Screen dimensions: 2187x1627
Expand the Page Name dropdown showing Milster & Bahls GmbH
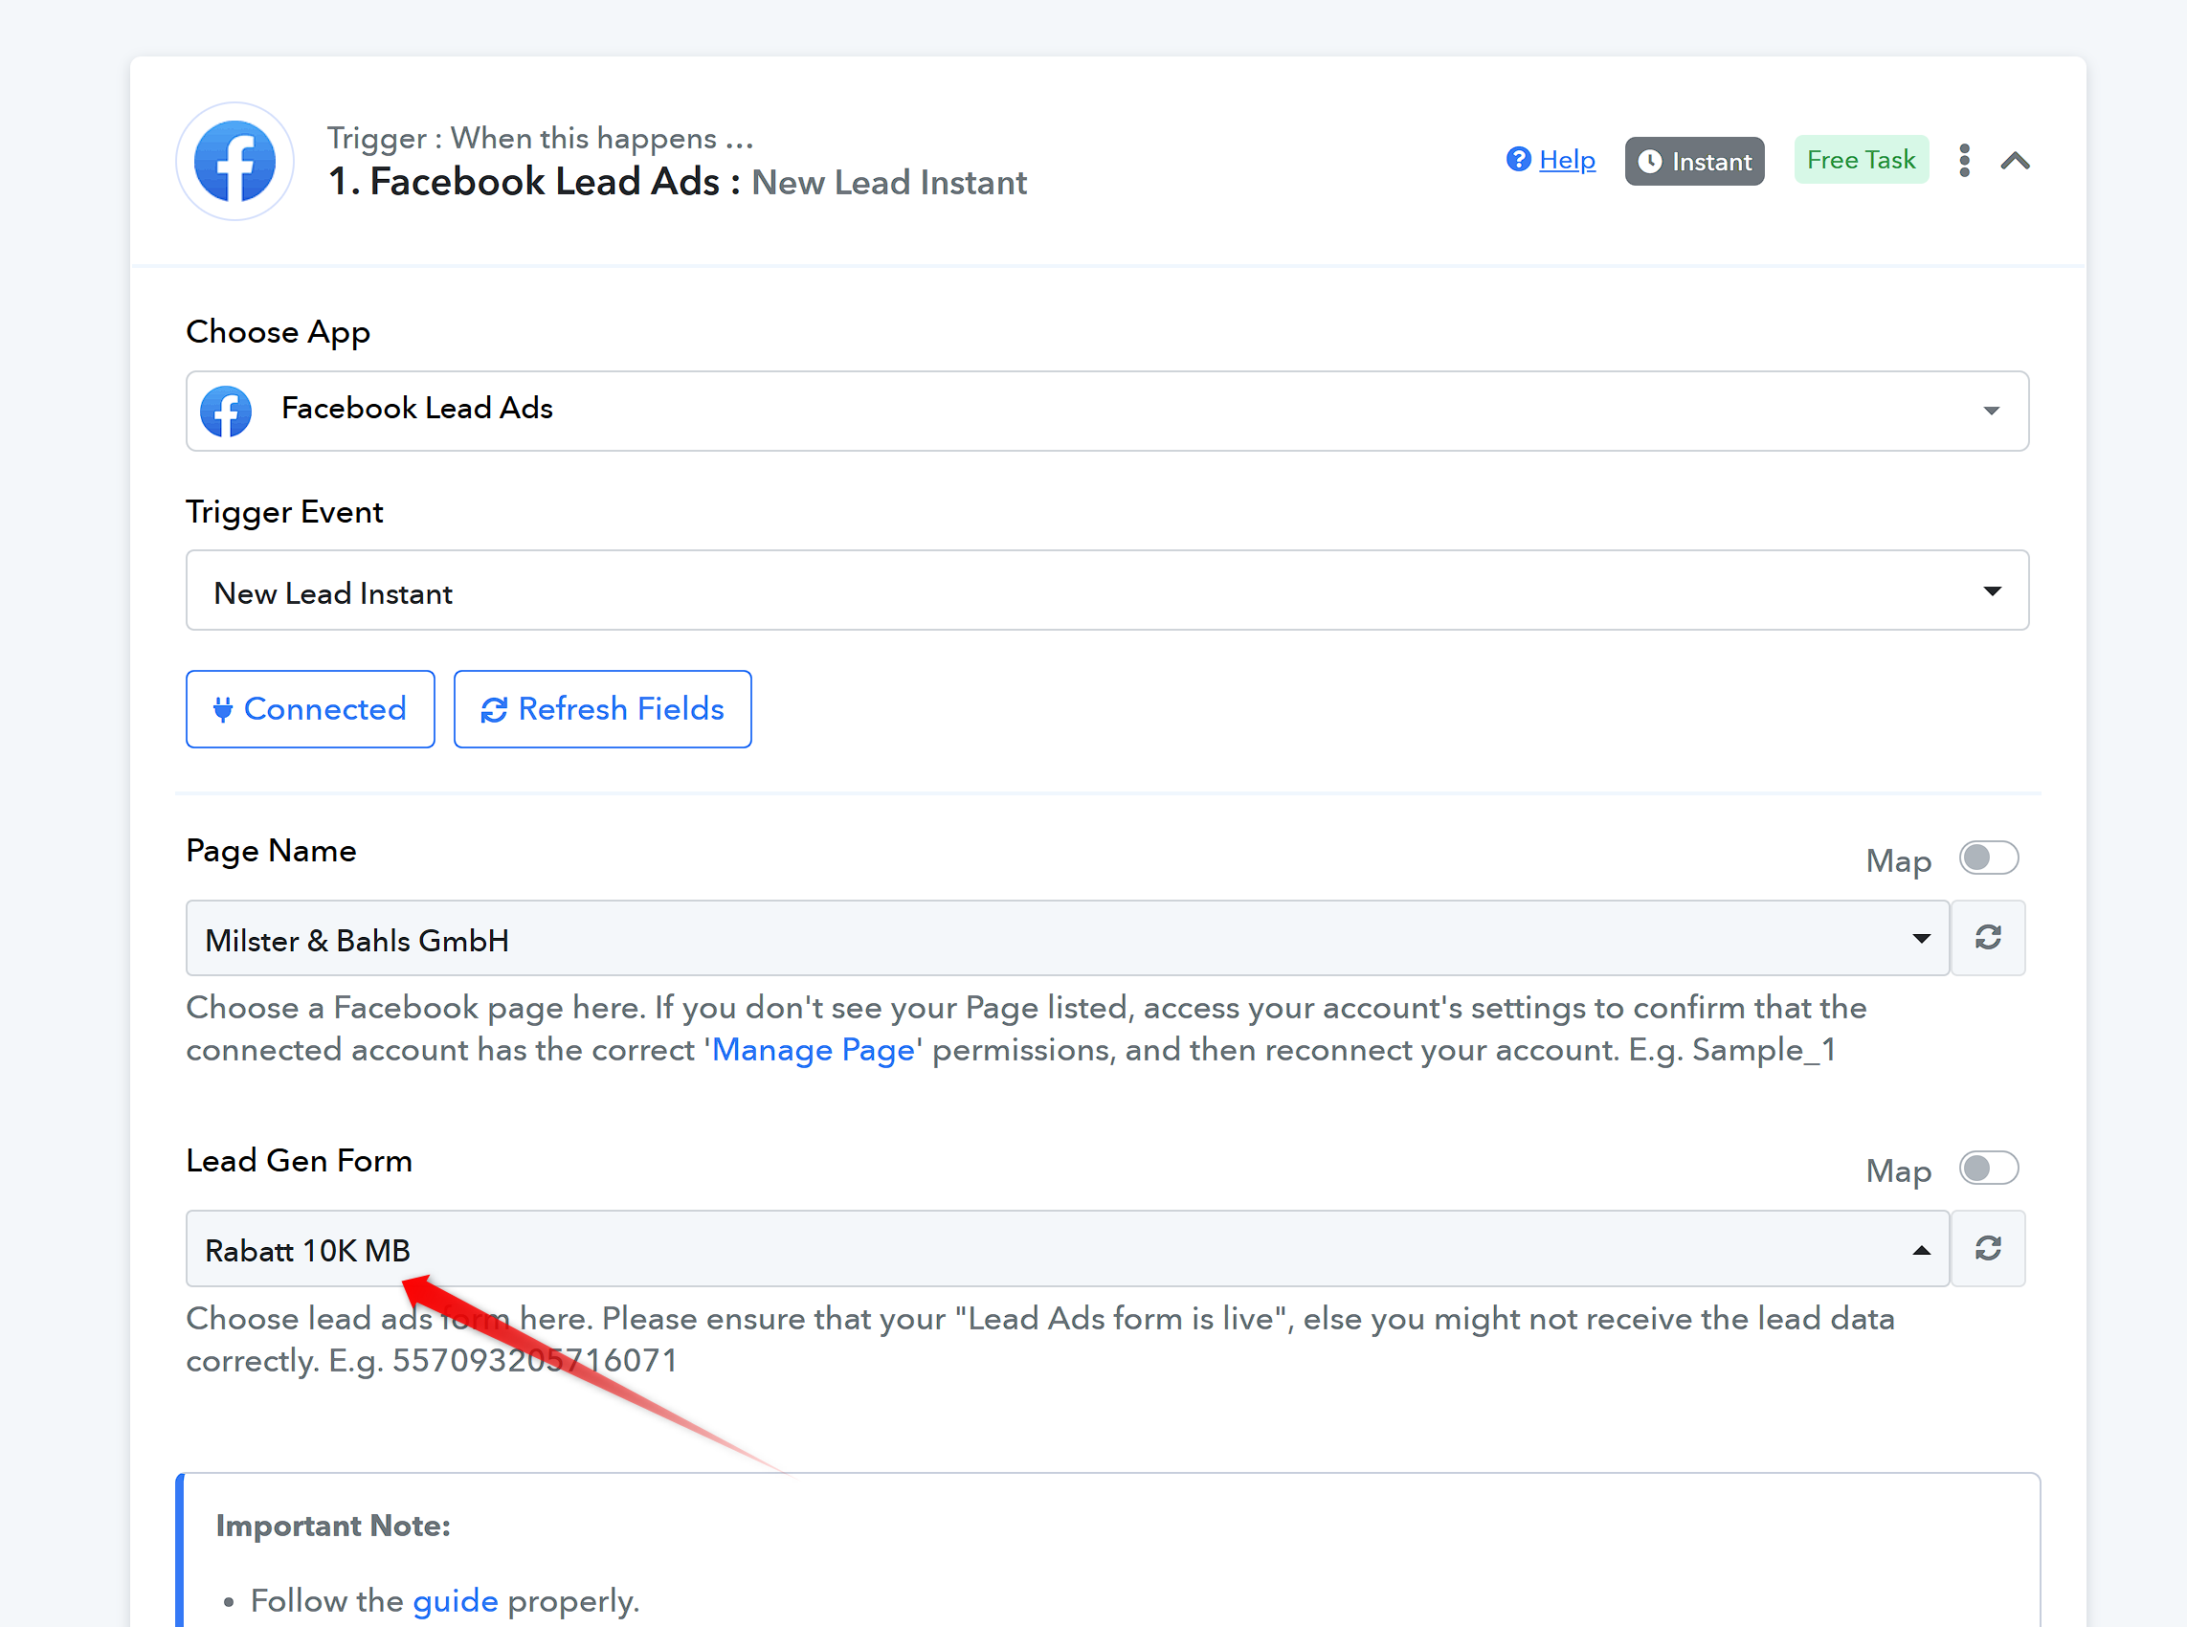1067,938
